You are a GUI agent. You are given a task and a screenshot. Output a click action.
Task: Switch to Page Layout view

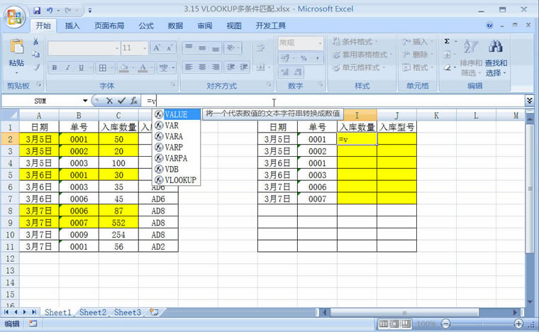394,323
